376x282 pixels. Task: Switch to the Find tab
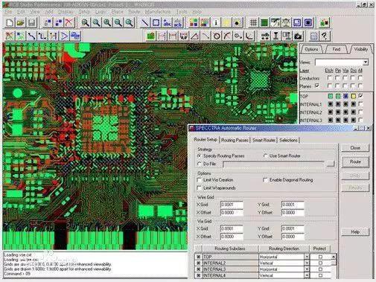click(336, 49)
